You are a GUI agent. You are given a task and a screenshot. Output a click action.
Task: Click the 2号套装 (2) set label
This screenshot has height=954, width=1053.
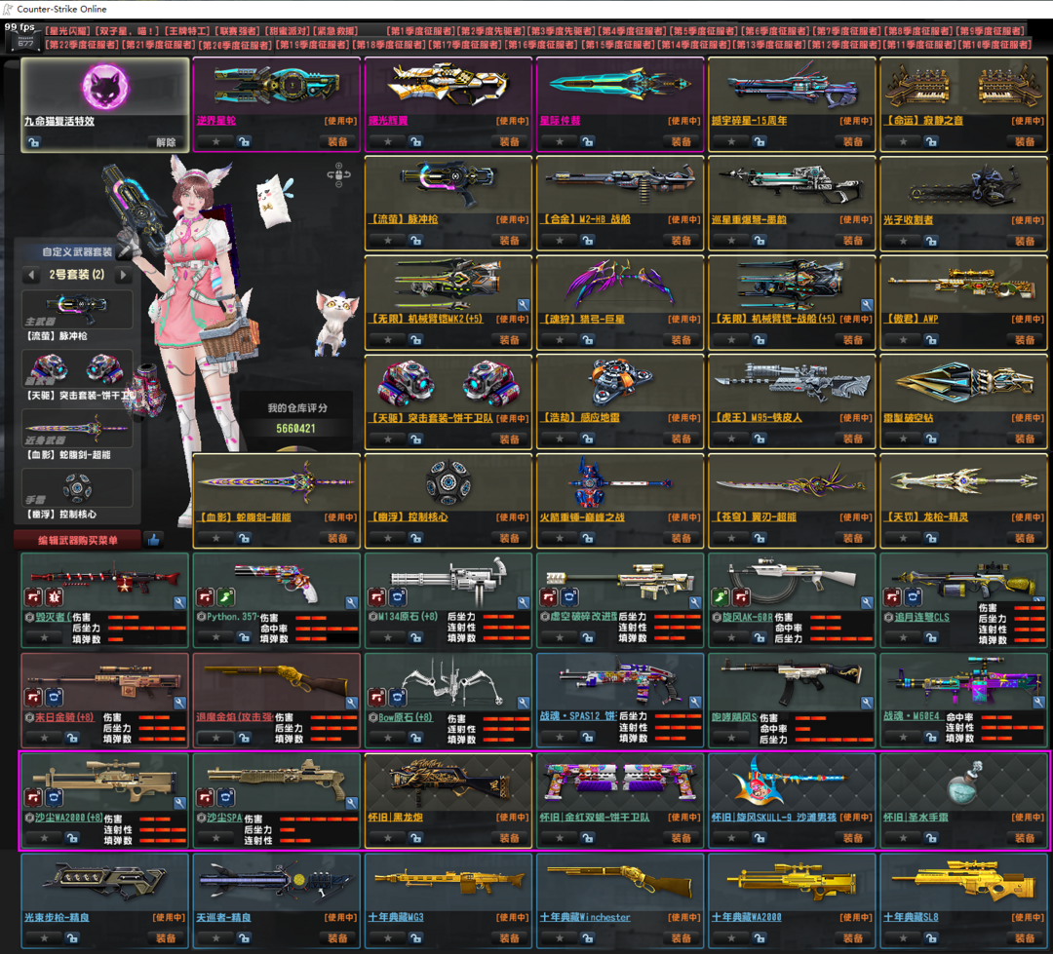(77, 275)
